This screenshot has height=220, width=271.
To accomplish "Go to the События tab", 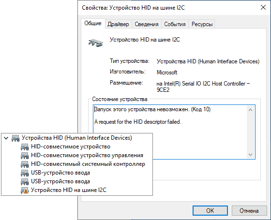I will [x=175, y=24].
